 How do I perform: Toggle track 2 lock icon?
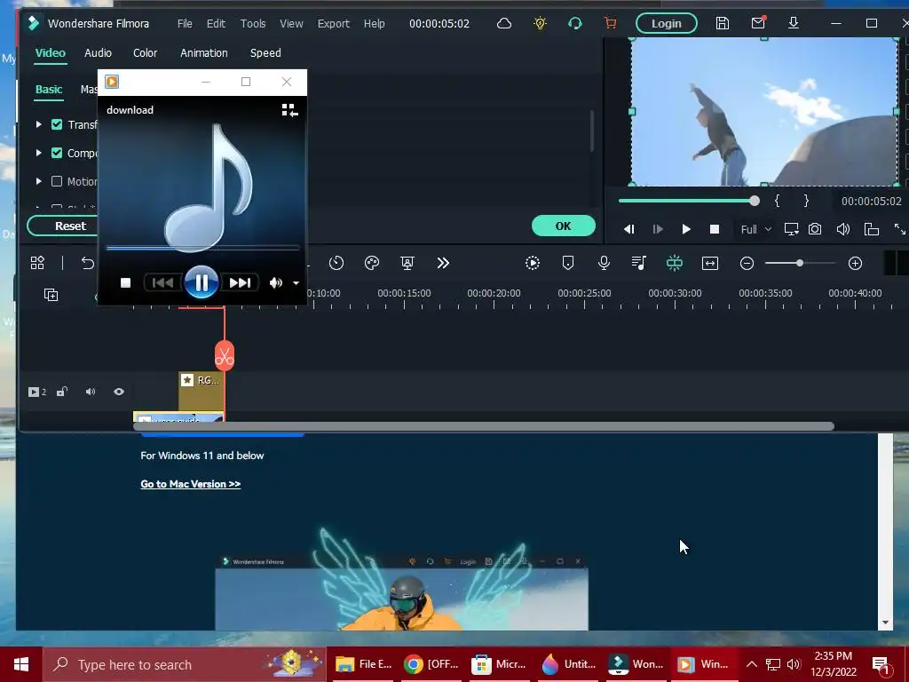(62, 392)
